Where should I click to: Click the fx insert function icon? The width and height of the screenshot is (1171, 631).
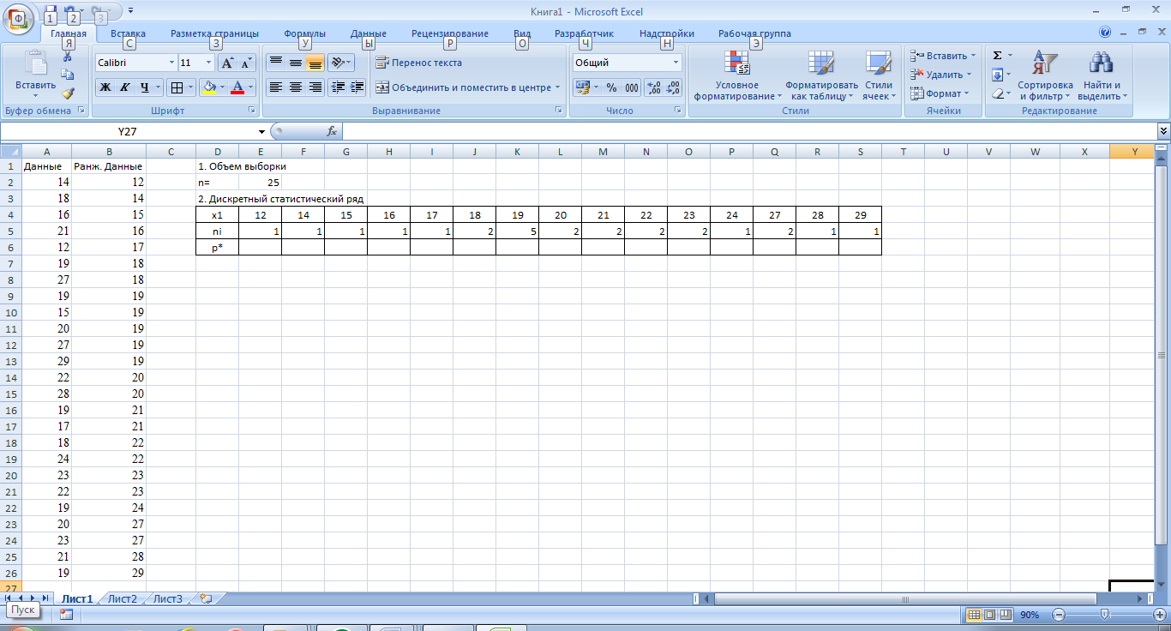coord(332,131)
